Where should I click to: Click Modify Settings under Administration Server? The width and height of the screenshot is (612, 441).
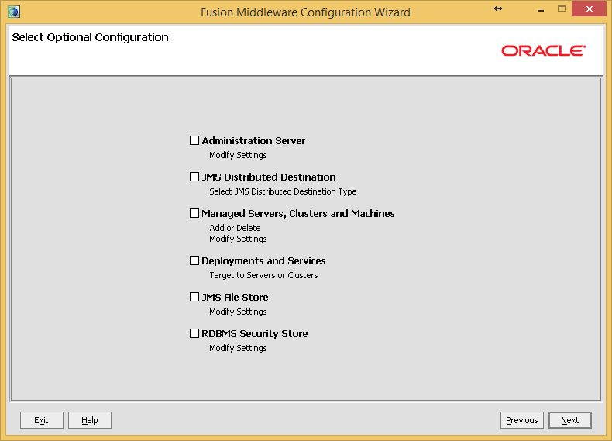coord(238,155)
